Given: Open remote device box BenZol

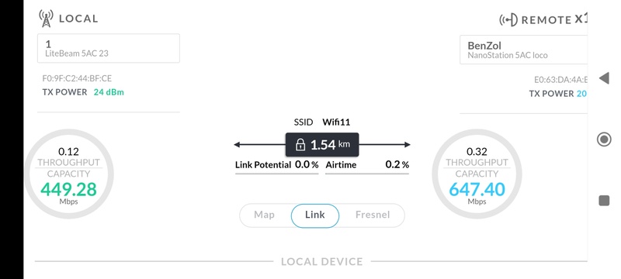Looking at the screenshot, I should 523,50.
